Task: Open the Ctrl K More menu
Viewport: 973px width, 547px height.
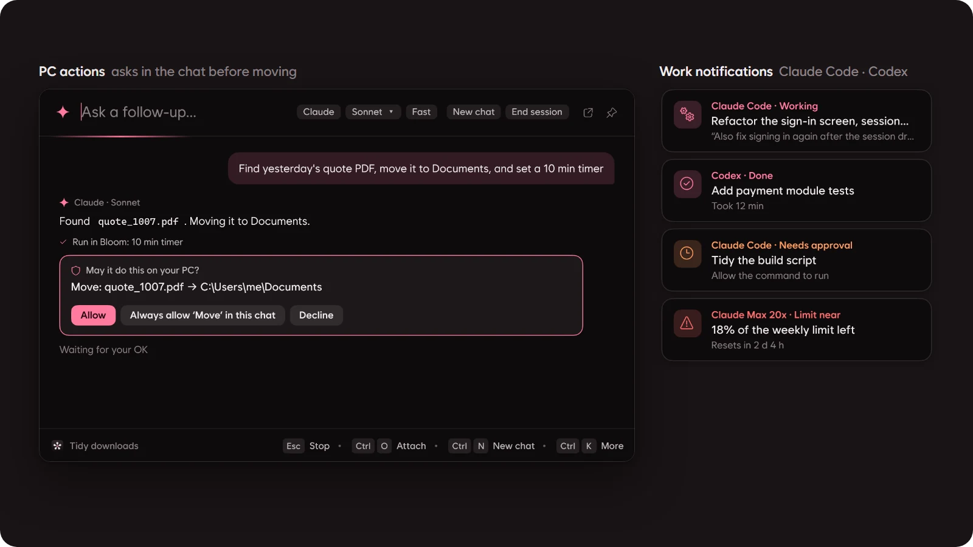Action: (590, 446)
